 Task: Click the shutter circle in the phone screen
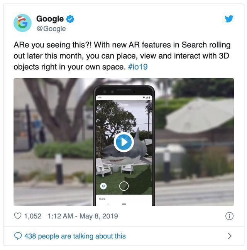click(x=124, y=186)
